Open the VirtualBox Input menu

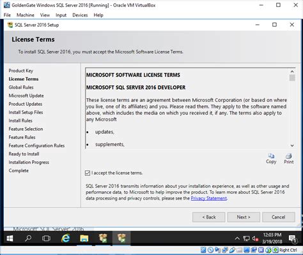[x=61, y=15]
